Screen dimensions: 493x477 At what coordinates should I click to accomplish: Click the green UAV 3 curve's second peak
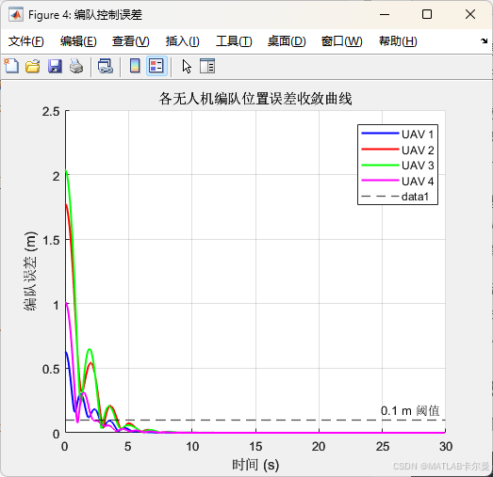pyautogui.click(x=90, y=349)
